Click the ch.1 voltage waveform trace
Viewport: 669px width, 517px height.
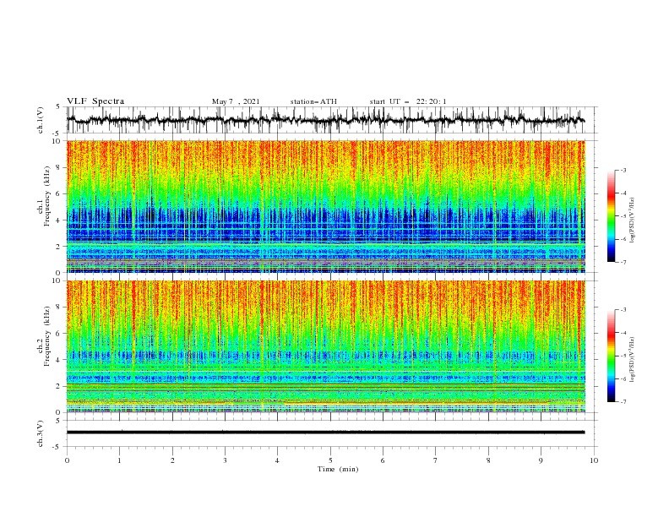pyautogui.click(x=325, y=120)
